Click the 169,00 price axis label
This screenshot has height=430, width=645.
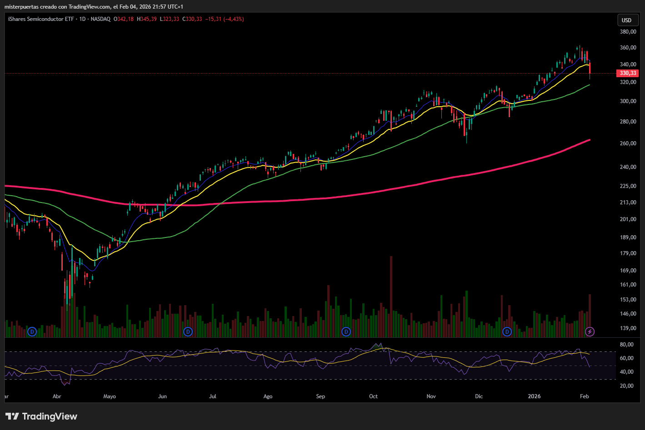click(628, 271)
